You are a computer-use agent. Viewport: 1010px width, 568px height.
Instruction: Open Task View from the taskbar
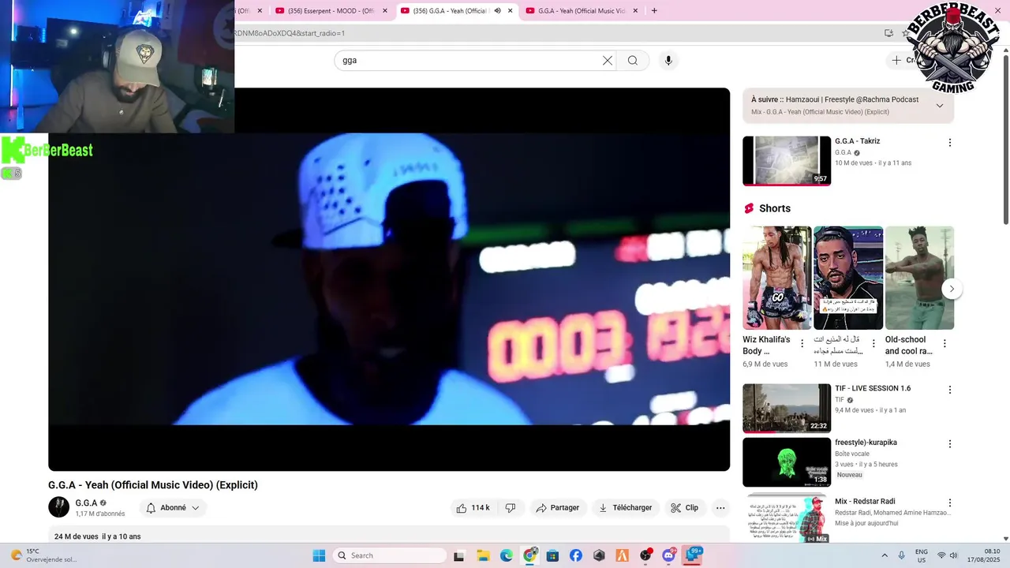pyautogui.click(x=459, y=555)
